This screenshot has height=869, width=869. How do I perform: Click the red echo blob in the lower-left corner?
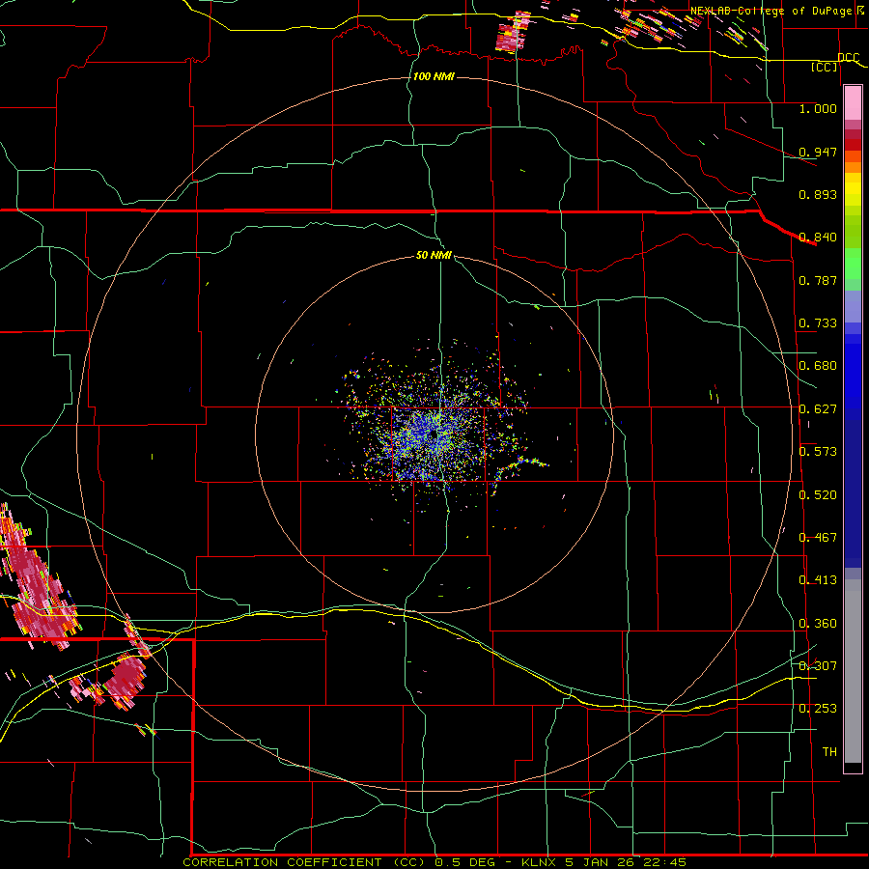126,680
